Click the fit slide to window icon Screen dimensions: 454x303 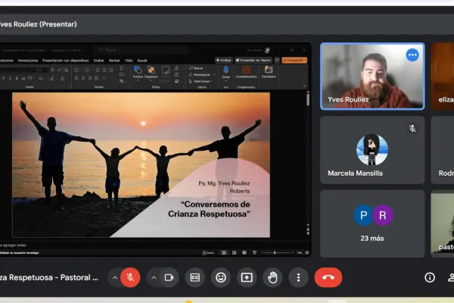307,253
